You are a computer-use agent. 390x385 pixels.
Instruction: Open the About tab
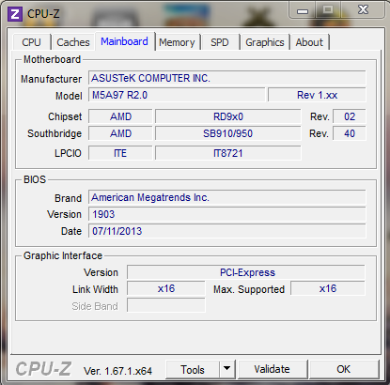tap(309, 42)
